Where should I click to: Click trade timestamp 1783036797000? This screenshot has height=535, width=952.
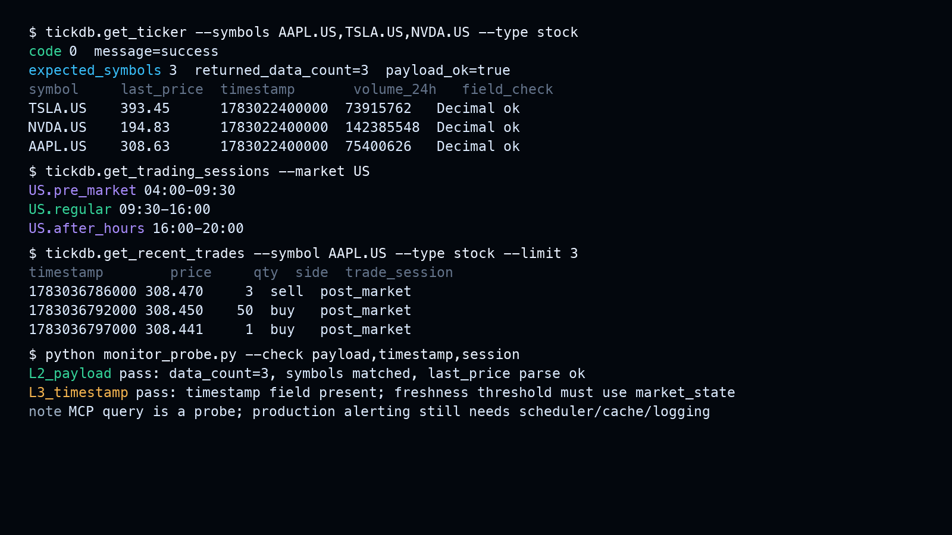(x=83, y=330)
